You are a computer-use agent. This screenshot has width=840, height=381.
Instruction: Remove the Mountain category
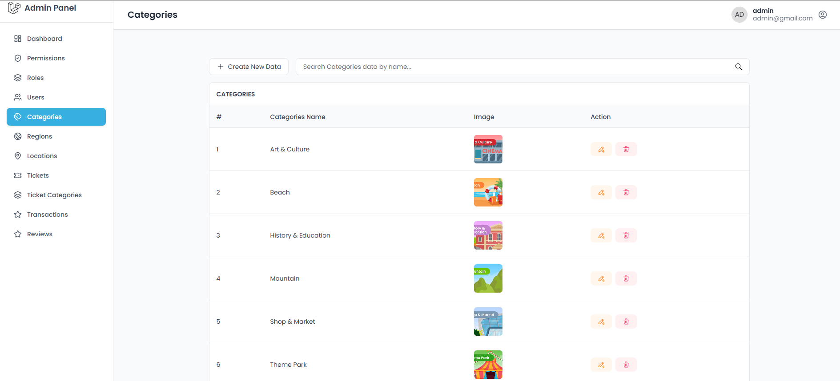[x=626, y=278]
